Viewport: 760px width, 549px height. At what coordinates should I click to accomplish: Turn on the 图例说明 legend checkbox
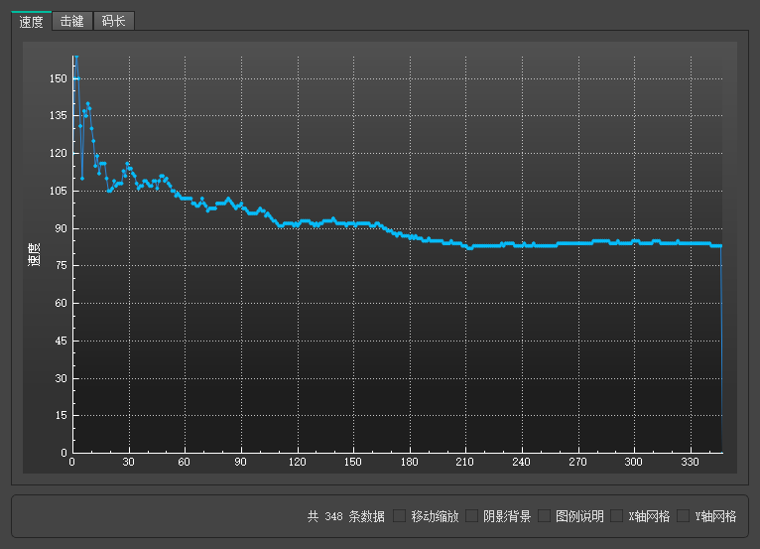544,516
